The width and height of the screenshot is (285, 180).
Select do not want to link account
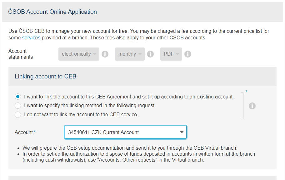tap(18, 115)
